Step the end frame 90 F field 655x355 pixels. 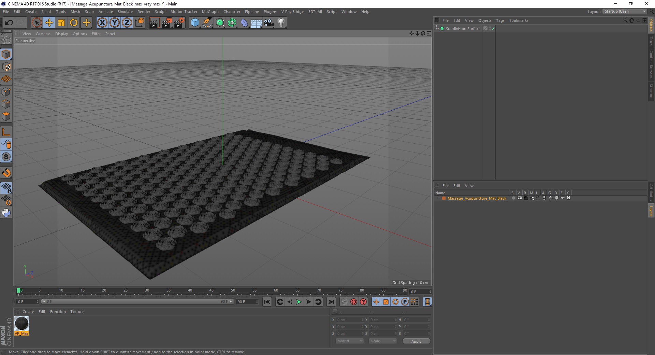(248, 302)
